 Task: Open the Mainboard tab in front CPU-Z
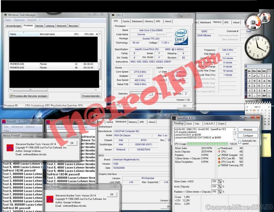(137, 21)
